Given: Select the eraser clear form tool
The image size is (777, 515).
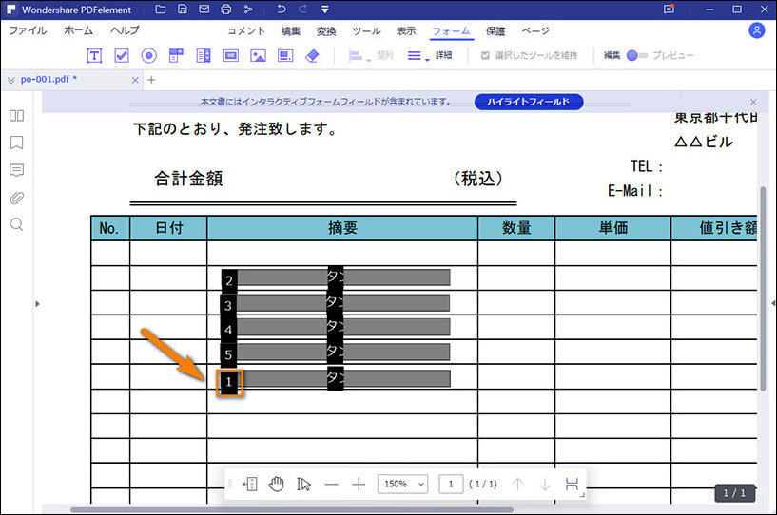Looking at the screenshot, I should 312,55.
